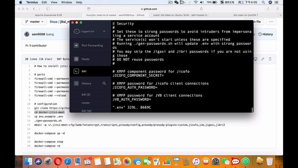Search the Termius history list

coord(104,83)
